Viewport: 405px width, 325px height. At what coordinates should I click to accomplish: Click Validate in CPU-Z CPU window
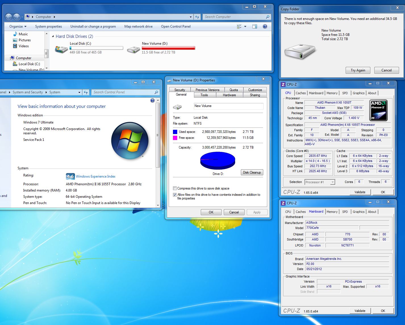pyautogui.click(x=360, y=192)
